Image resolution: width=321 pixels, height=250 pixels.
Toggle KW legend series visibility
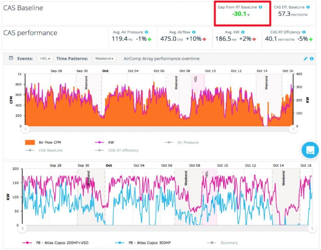pos(104,143)
